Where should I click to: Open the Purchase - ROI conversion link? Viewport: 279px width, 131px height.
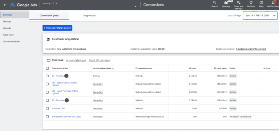point(58,109)
